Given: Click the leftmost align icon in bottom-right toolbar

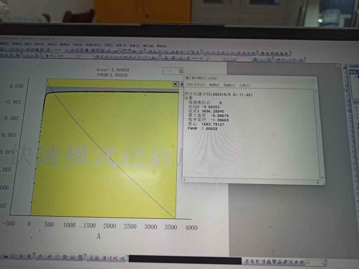Looking at the screenshot, I should click(247, 261).
